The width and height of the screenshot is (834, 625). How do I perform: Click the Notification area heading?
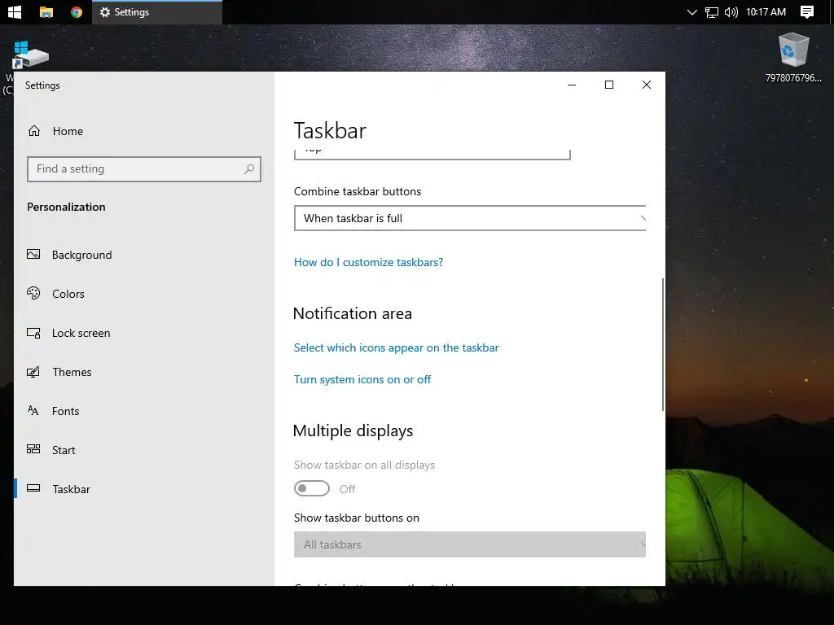tap(353, 313)
